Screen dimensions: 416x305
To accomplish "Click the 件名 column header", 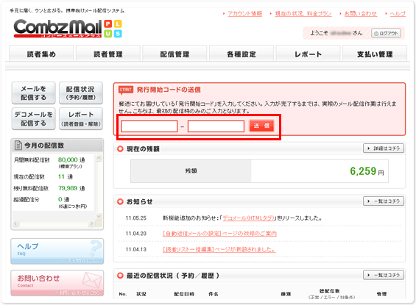I will [x=214, y=294].
